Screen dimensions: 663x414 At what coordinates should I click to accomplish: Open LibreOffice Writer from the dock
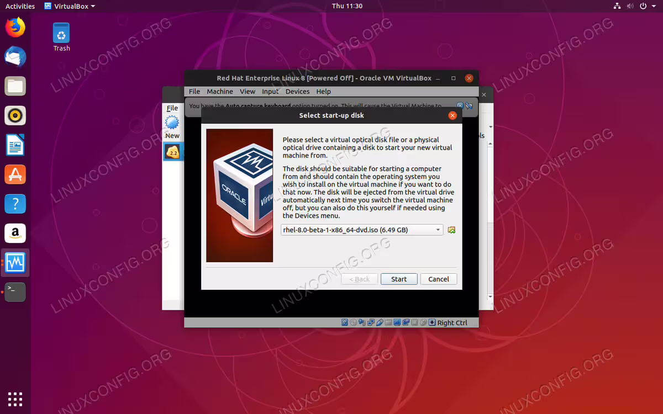tap(15, 145)
